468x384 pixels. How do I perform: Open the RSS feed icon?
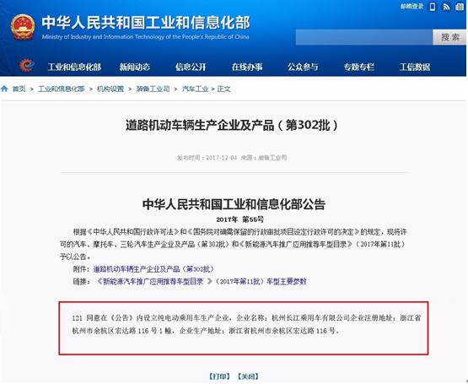click(446, 7)
